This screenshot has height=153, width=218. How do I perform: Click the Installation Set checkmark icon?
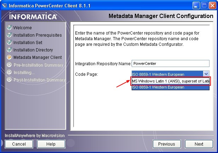tap(9, 42)
